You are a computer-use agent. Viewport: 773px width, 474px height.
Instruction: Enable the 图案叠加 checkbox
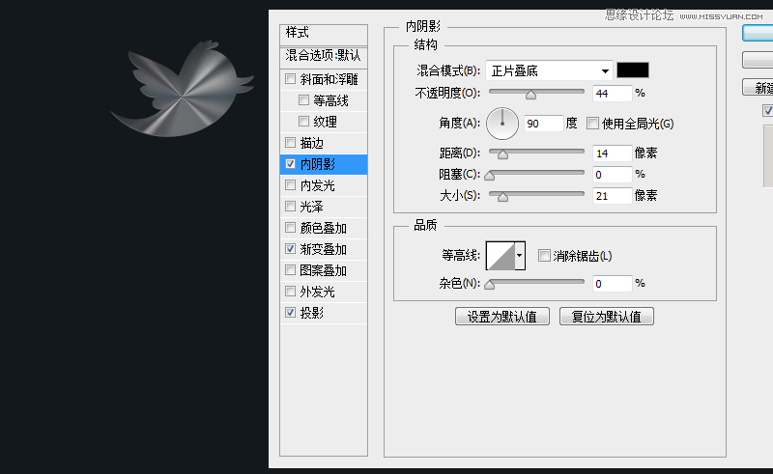pyautogui.click(x=291, y=270)
